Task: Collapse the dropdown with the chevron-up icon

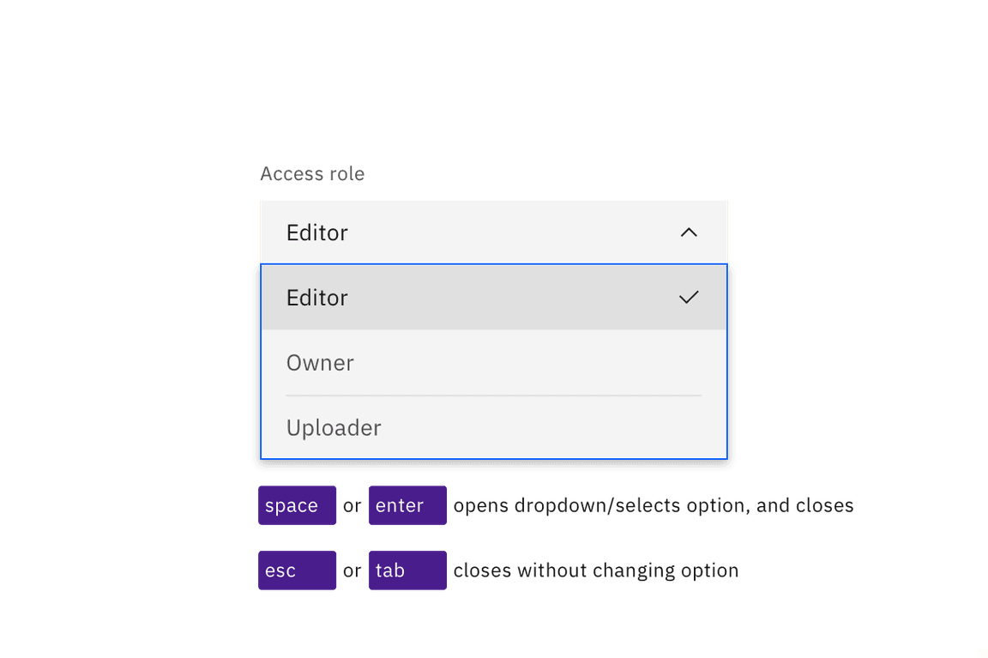Action: point(689,232)
